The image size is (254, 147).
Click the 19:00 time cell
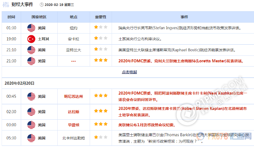tap(11, 39)
